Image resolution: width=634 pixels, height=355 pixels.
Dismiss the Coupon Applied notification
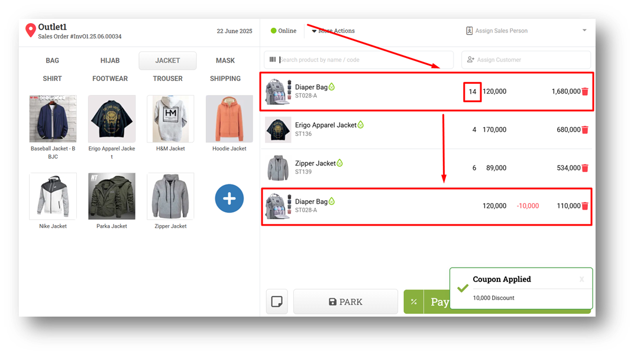point(581,279)
